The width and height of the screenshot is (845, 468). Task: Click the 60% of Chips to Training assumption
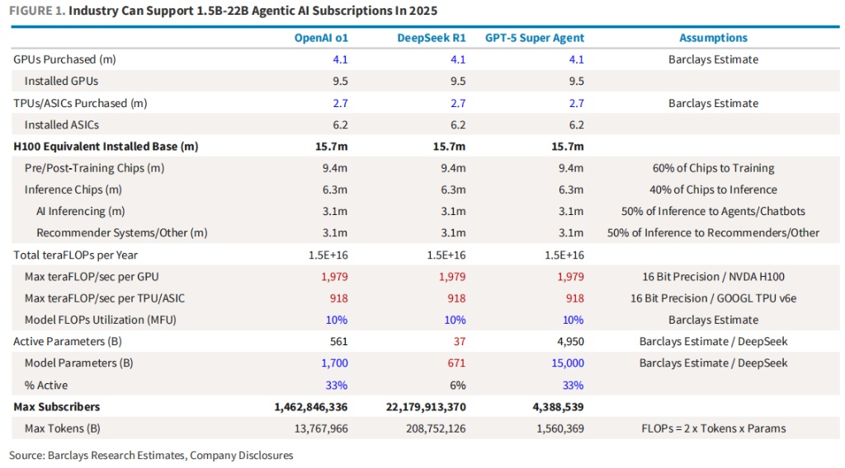(713, 168)
